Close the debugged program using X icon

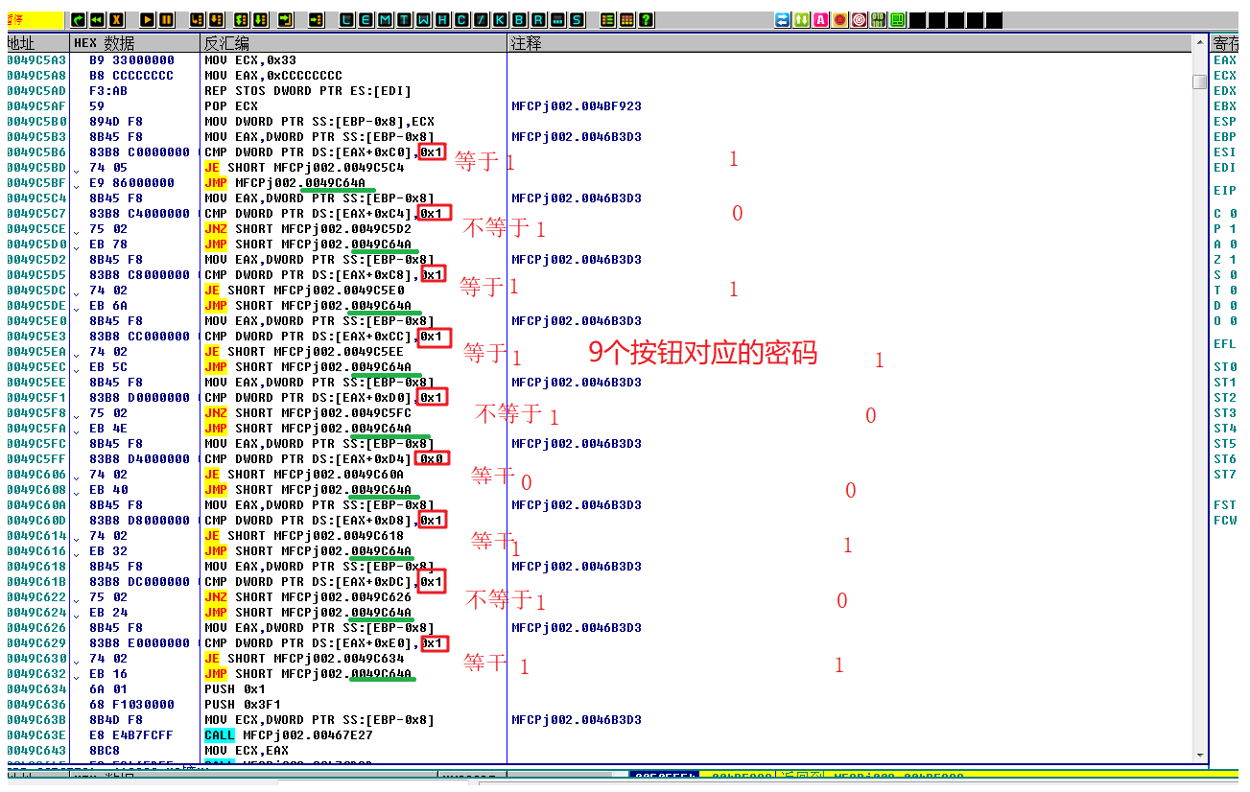click(116, 19)
